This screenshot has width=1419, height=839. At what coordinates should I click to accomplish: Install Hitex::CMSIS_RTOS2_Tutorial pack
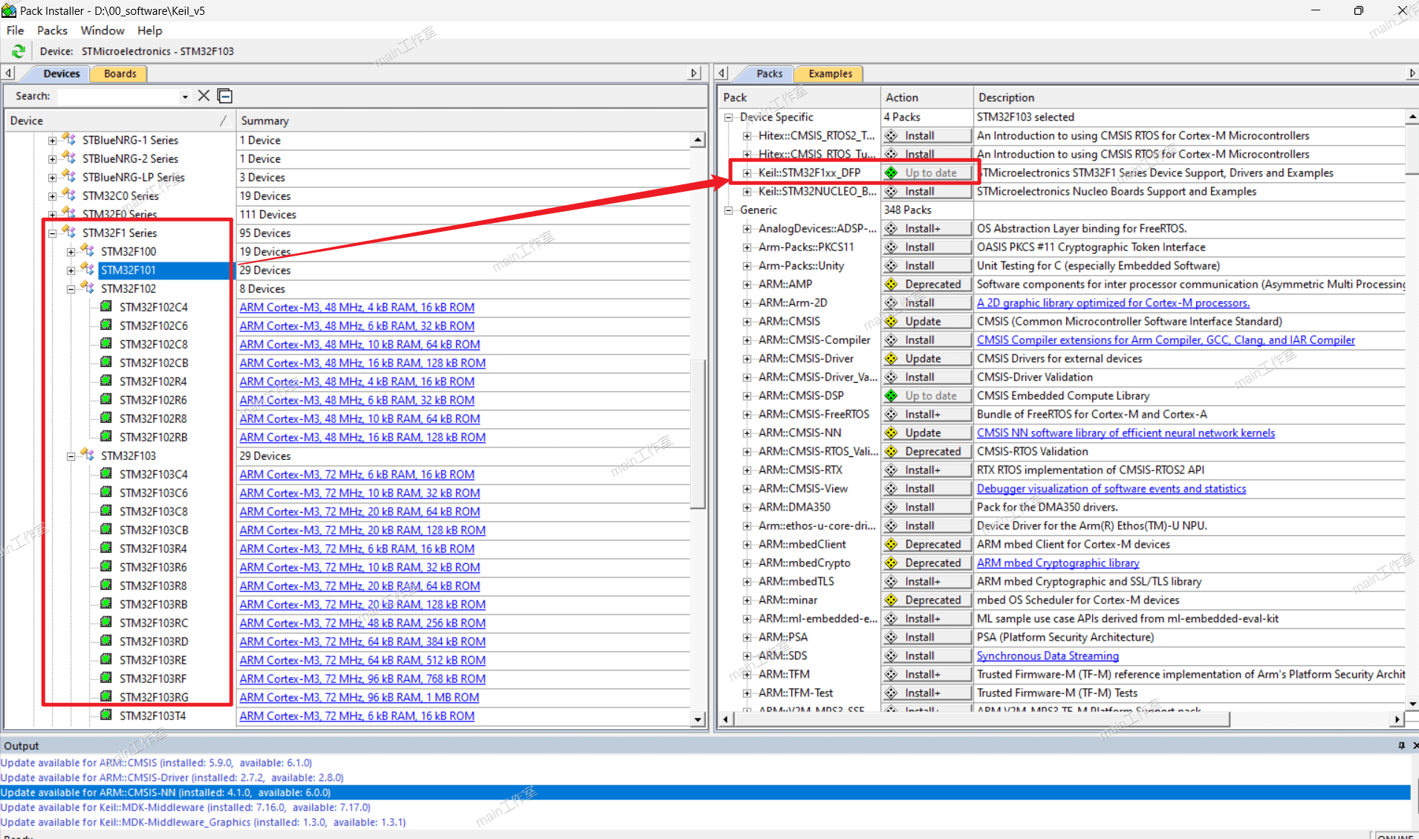(927, 135)
